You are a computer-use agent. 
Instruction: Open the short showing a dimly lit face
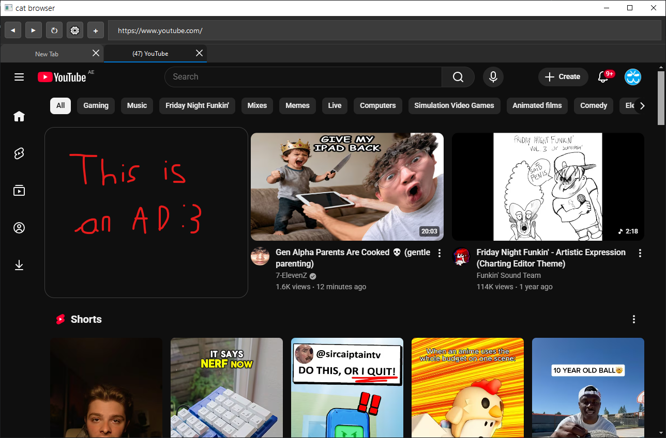pos(106,388)
